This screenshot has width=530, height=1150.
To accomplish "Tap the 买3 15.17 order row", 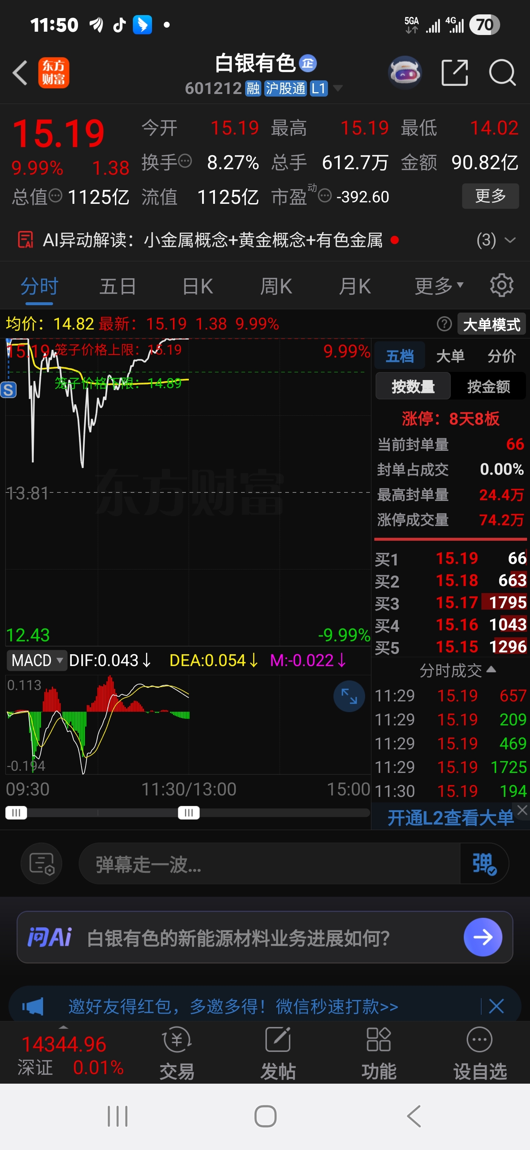I will 450,602.
